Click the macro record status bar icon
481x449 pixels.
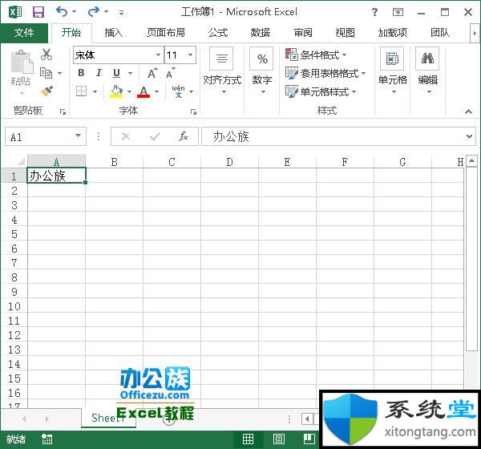coord(47,439)
